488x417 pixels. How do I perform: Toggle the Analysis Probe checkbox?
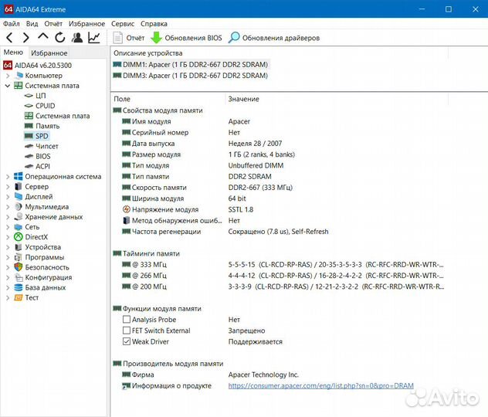(x=127, y=320)
